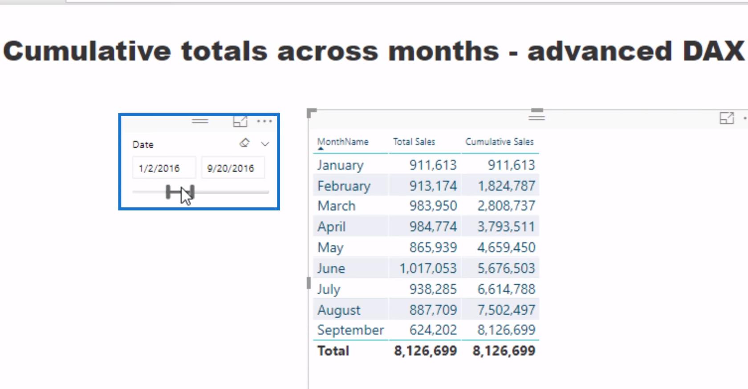
Task: Click the date slider track right of the handles
Action: coord(232,192)
